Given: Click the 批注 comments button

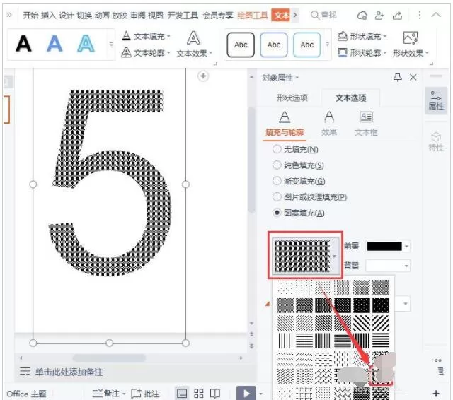Looking at the screenshot, I should pos(145,394).
